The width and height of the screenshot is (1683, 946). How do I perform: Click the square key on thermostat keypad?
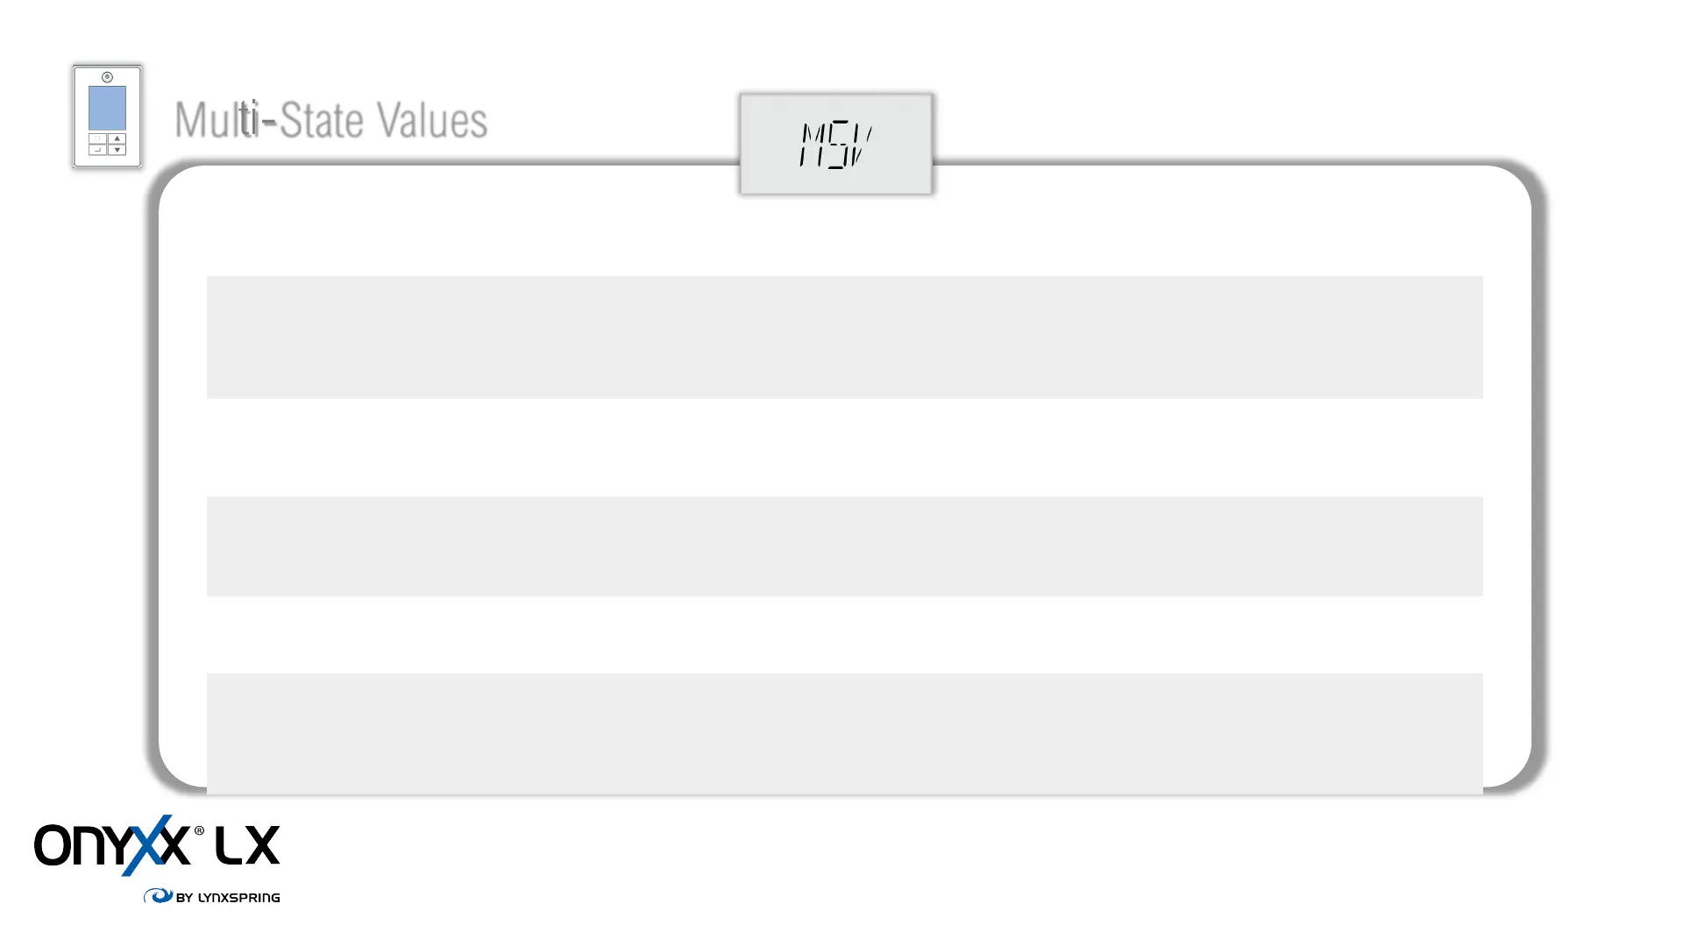coord(97,138)
